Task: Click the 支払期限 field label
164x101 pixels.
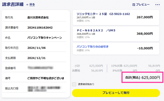Action: click(x=10, y=58)
